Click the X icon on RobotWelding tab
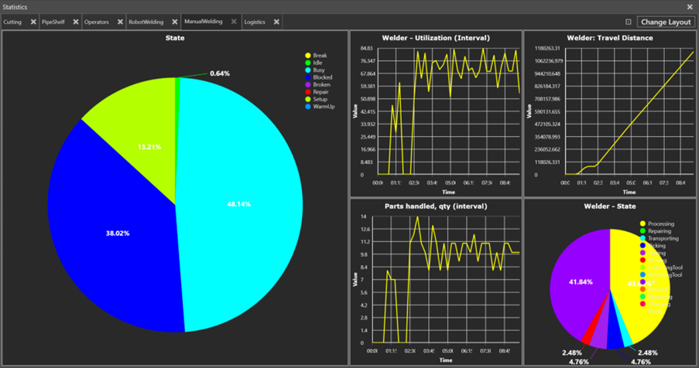The height and width of the screenshot is (368, 699). tap(175, 22)
